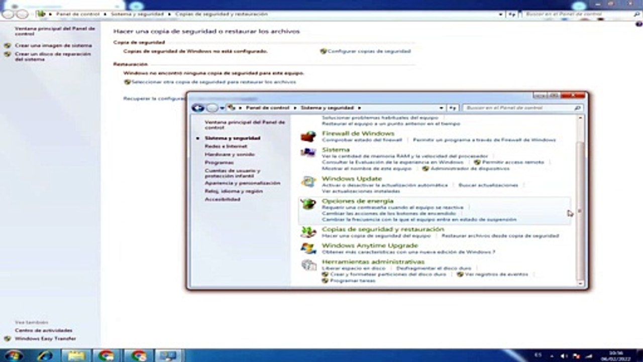The image size is (643, 362).
Task: Click scrollbar down arrow in front window
Action: (580, 284)
